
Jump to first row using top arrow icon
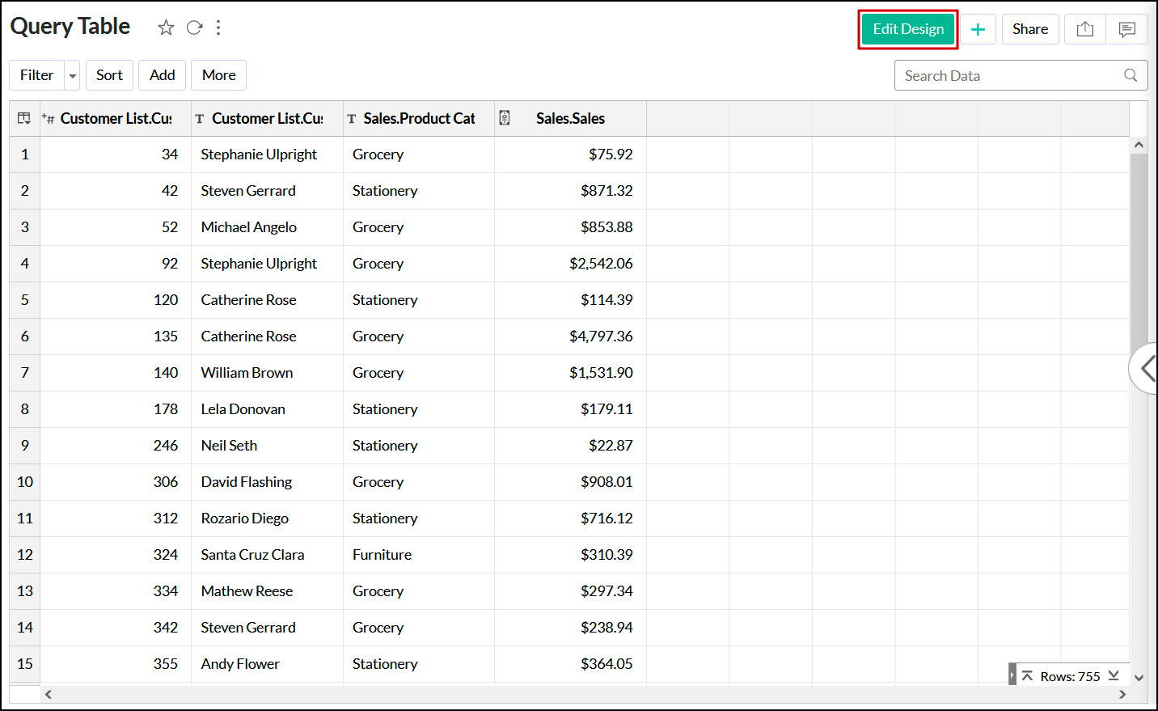[1027, 675]
